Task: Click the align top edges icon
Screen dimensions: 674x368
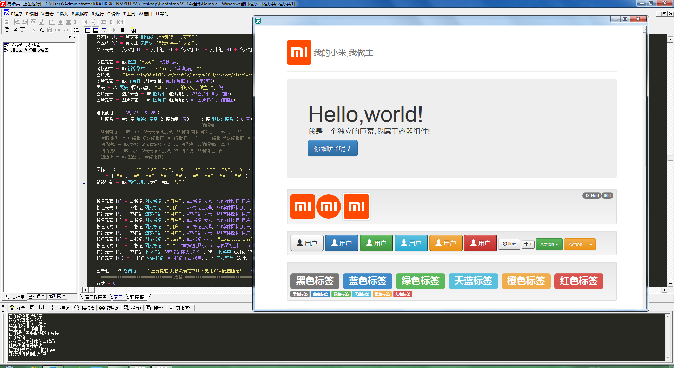Action: tap(33, 22)
